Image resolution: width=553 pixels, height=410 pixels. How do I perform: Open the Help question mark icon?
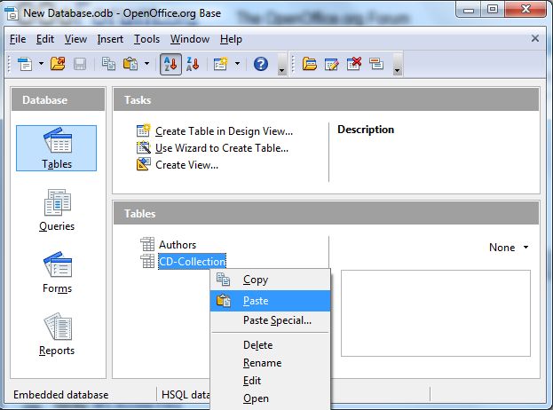pyautogui.click(x=261, y=64)
